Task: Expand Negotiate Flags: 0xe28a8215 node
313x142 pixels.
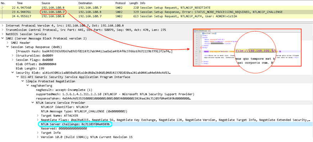Action: click(x=38, y=120)
